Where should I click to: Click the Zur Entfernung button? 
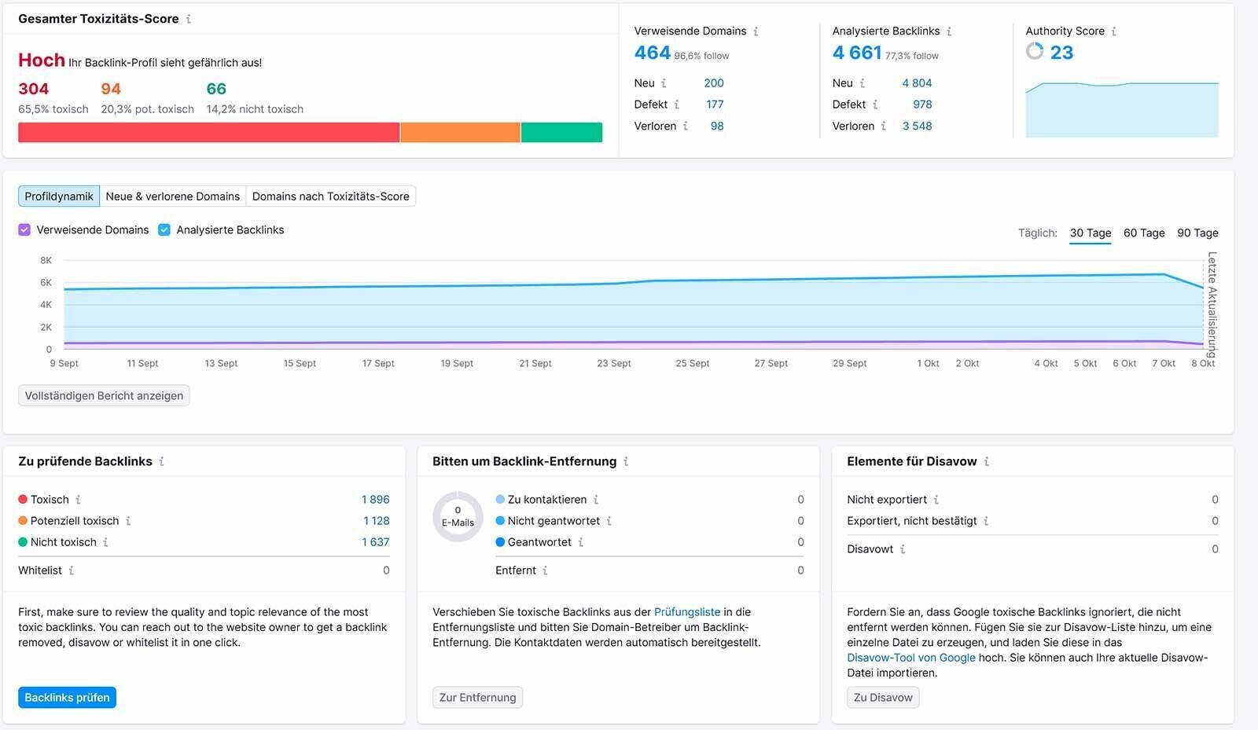pyautogui.click(x=477, y=698)
